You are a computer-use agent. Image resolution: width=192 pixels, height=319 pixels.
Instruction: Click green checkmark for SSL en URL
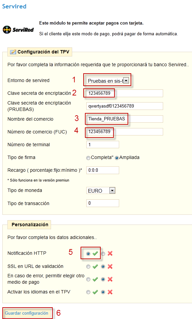coord(95,267)
